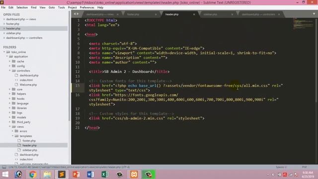Click the Sublime Text taskbar icon
This screenshot has width=318, height=179.
point(62,175)
